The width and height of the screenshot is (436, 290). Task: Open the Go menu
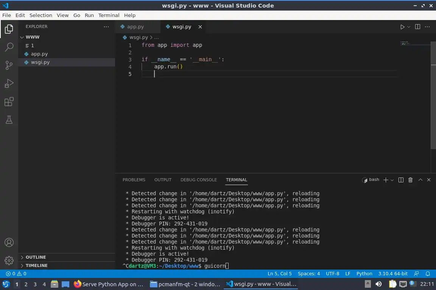coord(76,15)
